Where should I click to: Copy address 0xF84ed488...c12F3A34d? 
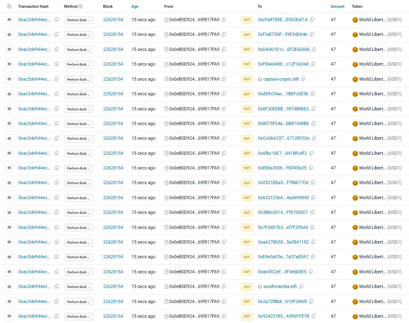(313, 64)
